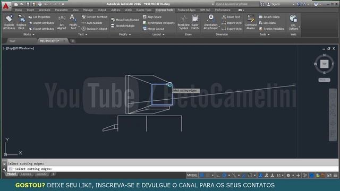Click the Modify Text tool
Image resolution: width=340 pixels, height=191 pixels.
pyautogui.click(x=73, y=22)
